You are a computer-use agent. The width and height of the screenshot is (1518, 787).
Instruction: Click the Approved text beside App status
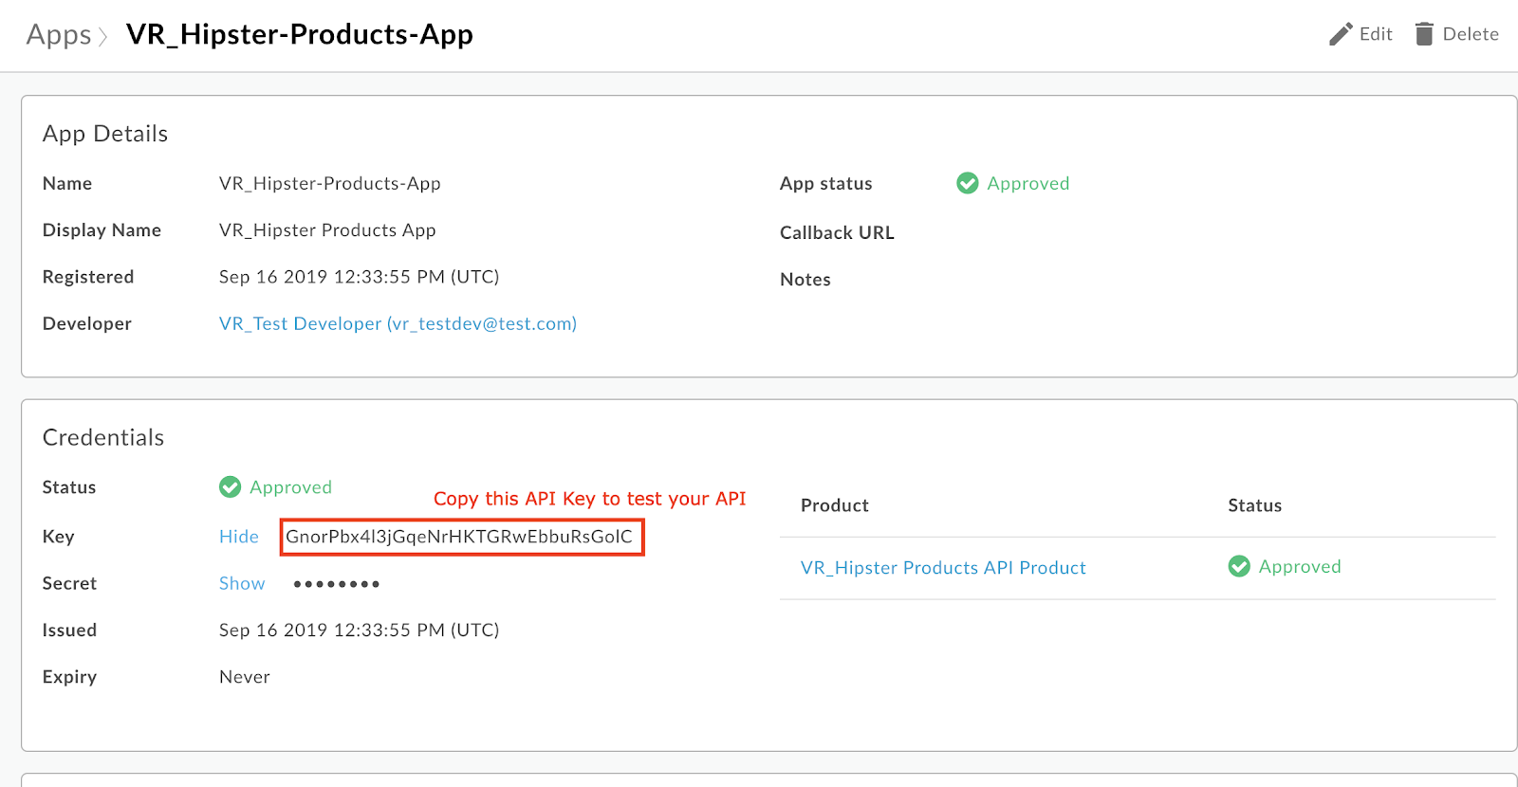[1028, 183]
